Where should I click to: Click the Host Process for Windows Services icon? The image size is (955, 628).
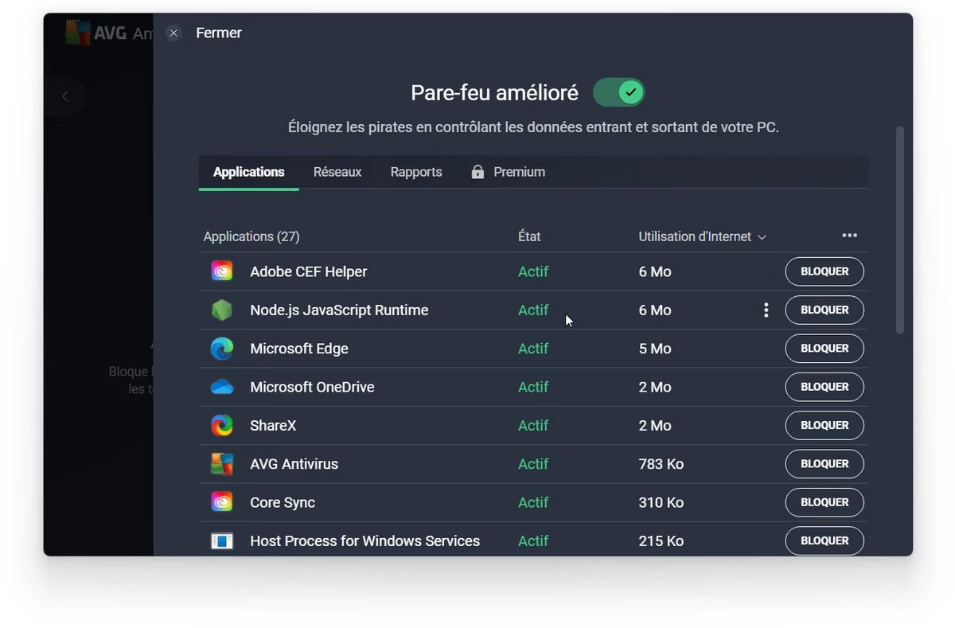tap(221, 541)
